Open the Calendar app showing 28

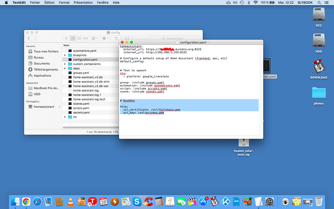pos(104,202)
